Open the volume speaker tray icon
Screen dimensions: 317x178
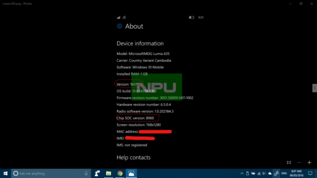pos(264,174)
